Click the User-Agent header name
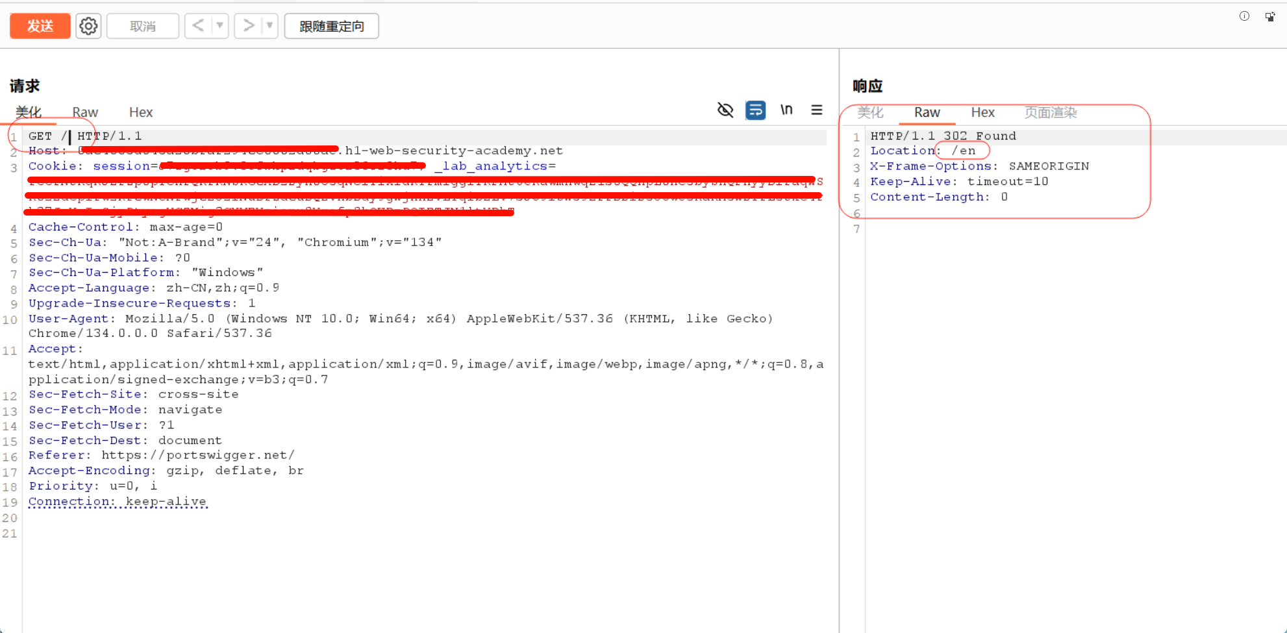Screen dimensions: 1287x633 68,319
